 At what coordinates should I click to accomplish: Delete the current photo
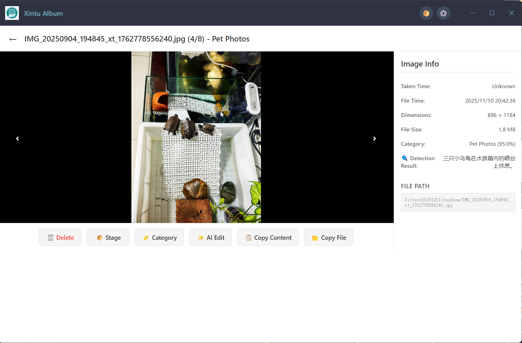coord(60,237)
